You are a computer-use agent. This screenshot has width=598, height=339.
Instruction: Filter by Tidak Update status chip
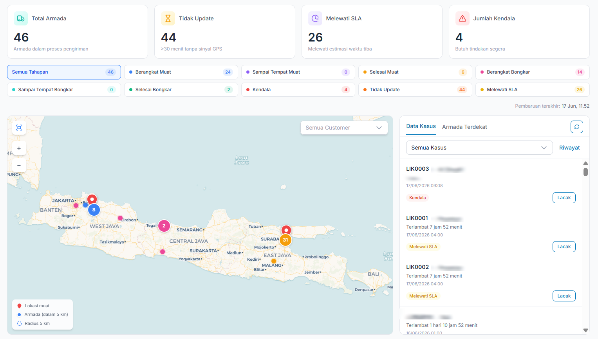tap(415, 90)
